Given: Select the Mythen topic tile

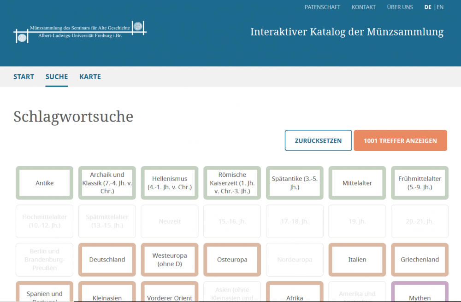Looking at the screenshot, I should coord(420,297).
